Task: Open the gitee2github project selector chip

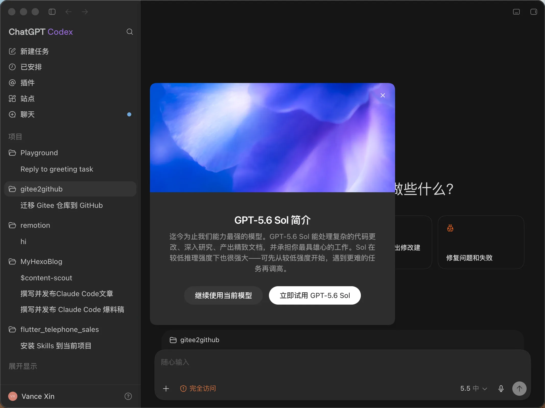Action: (195, 340)
